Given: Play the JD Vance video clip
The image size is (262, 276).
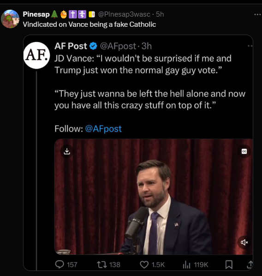Looking at the screenshot, I should [x=154, y=197].
